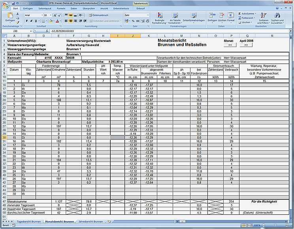Apply accounting currency number format
The image size is (294, 229).
127,21
